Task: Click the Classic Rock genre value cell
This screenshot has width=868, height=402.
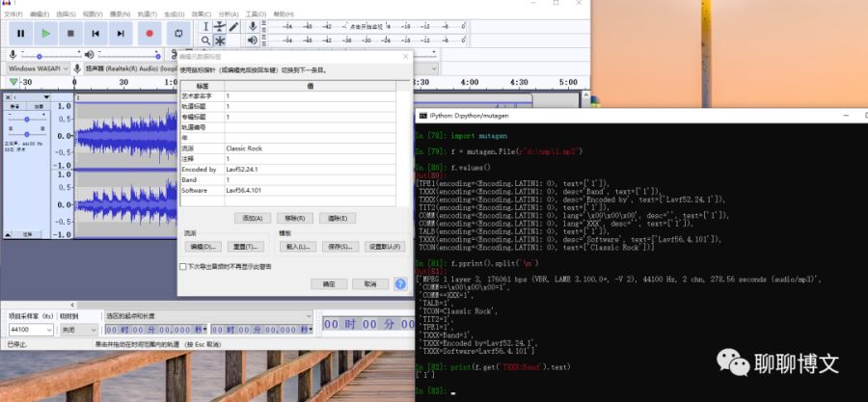Action: [310, 148]
